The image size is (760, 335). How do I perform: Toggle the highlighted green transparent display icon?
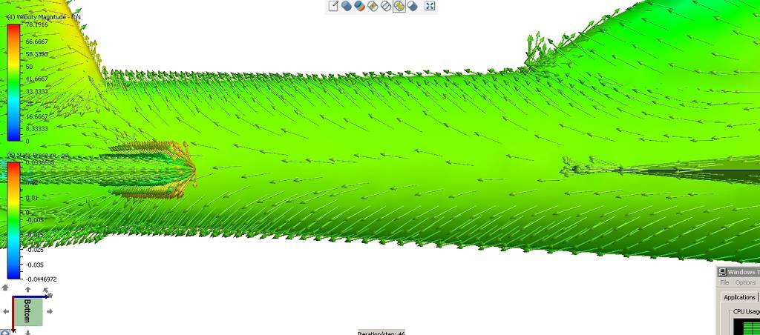tap(399, 7)
